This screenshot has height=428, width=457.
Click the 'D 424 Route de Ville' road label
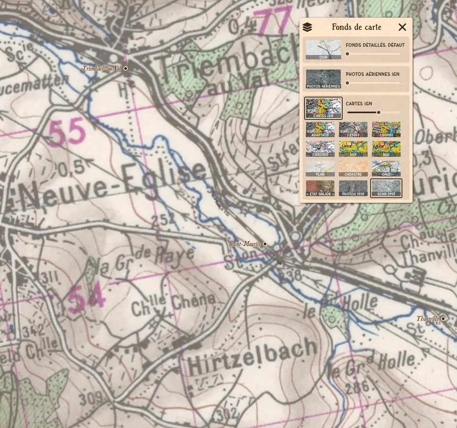tap(220, 204)
